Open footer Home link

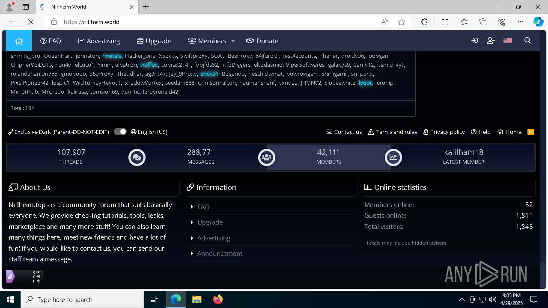[x=509, y=132]
